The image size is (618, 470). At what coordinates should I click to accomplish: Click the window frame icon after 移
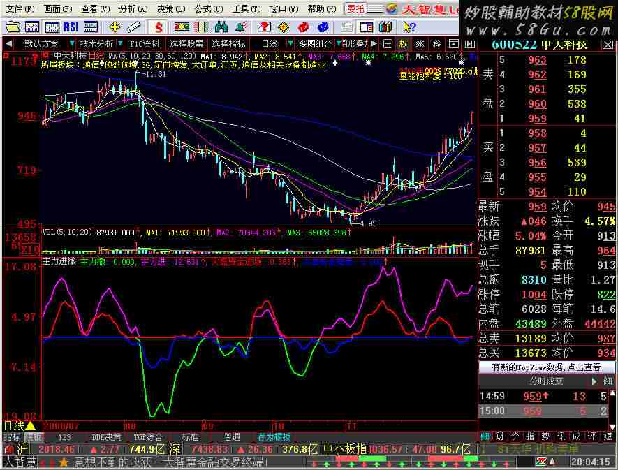[454, 44]
